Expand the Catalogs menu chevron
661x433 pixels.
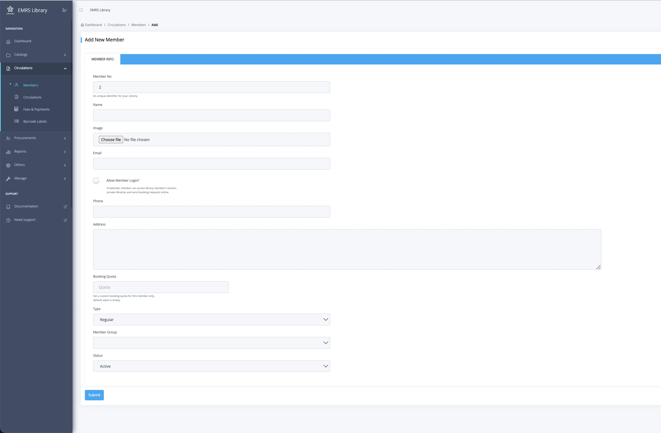click(x=65, y=55)
